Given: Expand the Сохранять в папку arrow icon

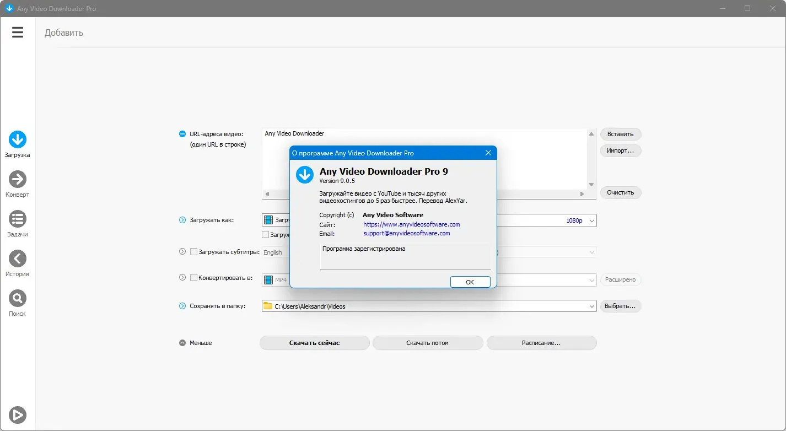Looking at the screenshot, I should point(182,306).
